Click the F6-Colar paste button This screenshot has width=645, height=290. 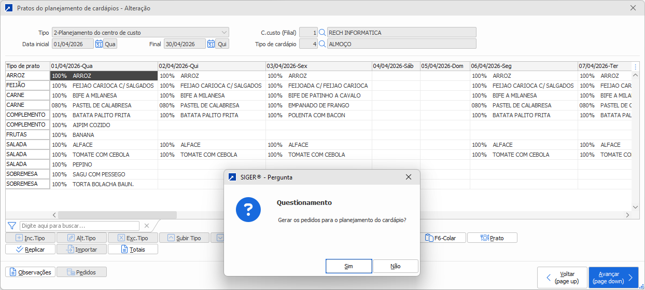click(441, 238)
